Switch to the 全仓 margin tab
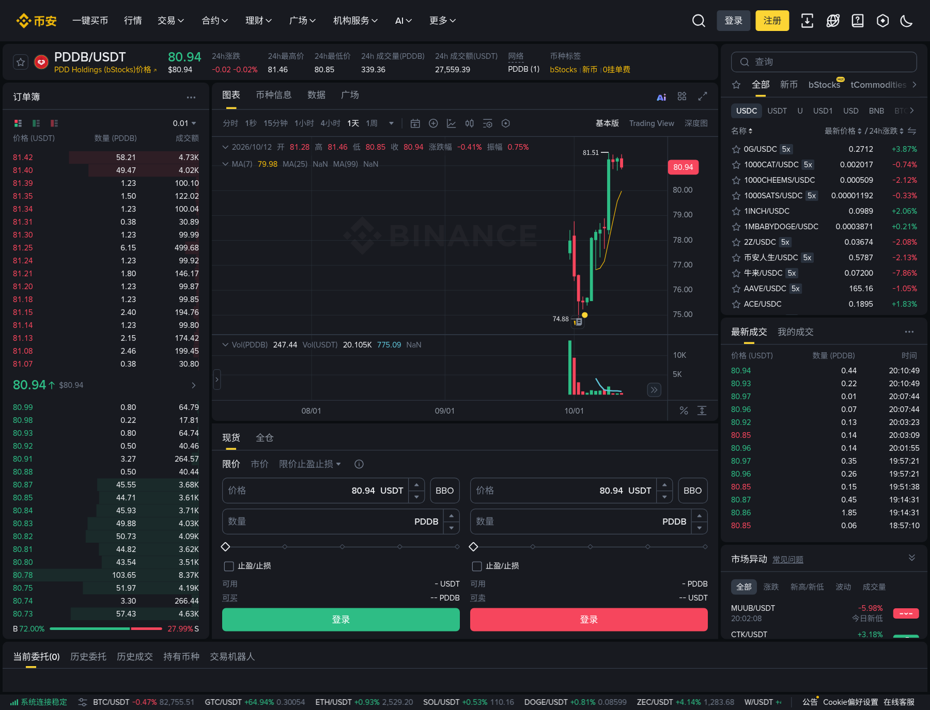 [x=265, y=438]
